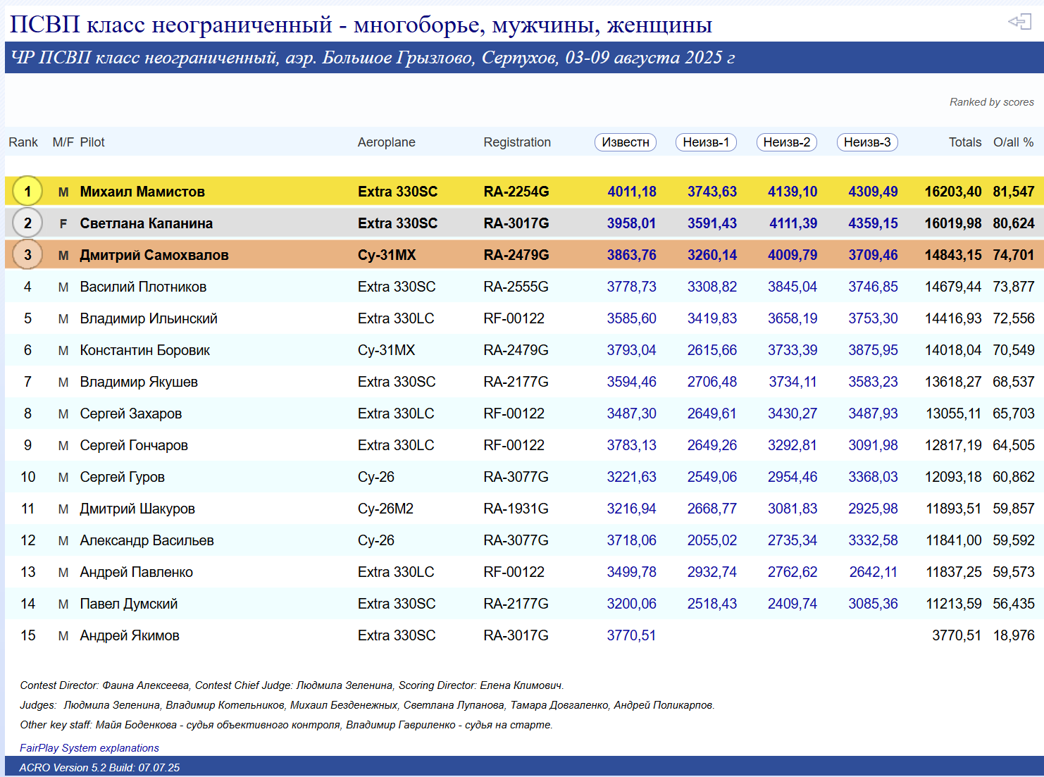
Task: Open Плотников's Неизв-2 score 3845,04
Action: pos(792,287)
